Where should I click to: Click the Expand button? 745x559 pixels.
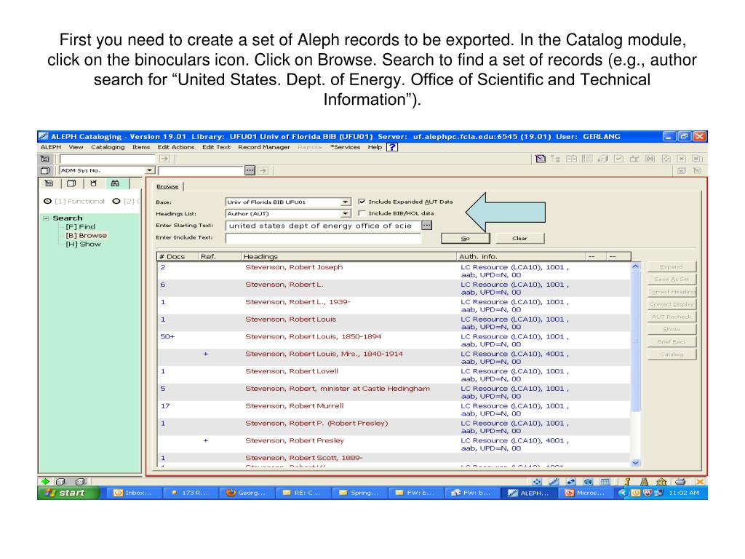[672, 266]
